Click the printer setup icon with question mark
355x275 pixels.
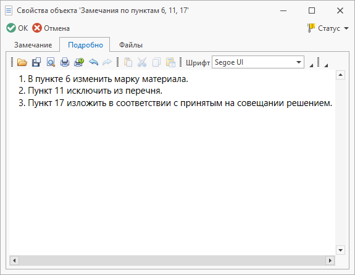79,62
